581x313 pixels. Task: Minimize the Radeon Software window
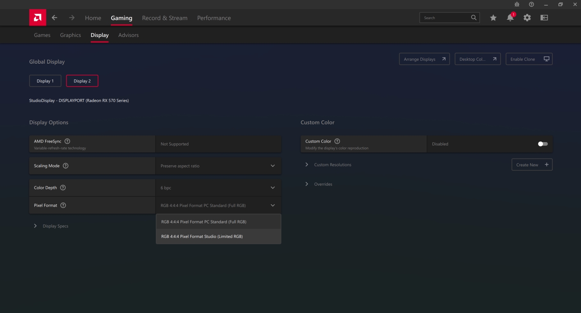[x=546, y=4]
